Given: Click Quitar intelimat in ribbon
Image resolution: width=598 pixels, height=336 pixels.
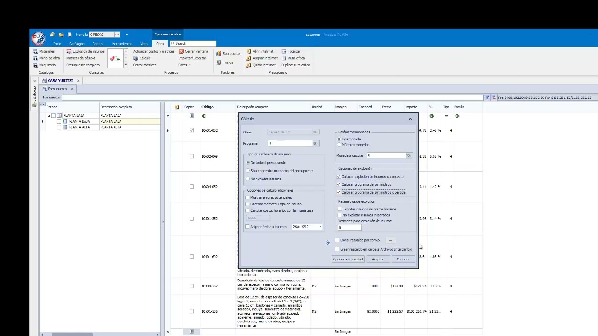Looking at the screenshot, I should [261, 65].
